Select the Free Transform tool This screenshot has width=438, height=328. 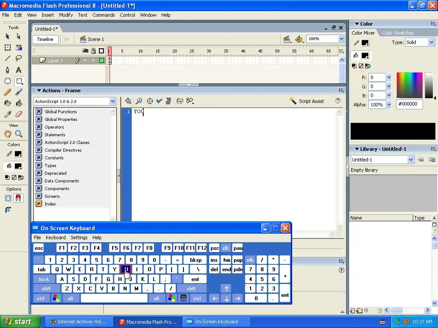(8, 47)
